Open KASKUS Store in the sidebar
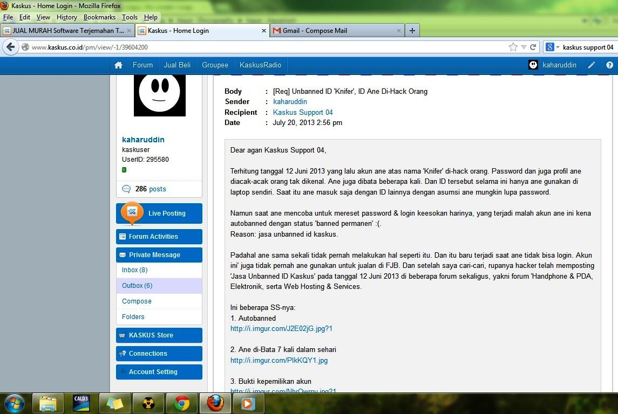Viewport: 618px width, 414px height. click(159, 335)
